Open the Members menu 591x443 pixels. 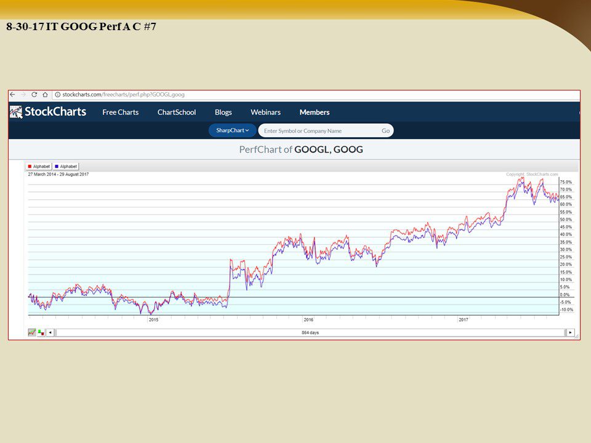click(315, 112)
